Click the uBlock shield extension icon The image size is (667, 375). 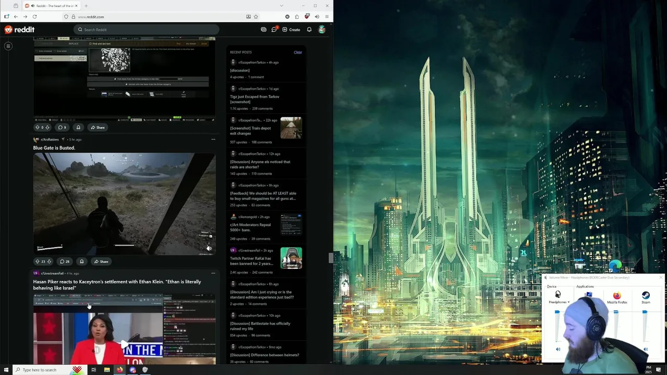click(307, 16)
